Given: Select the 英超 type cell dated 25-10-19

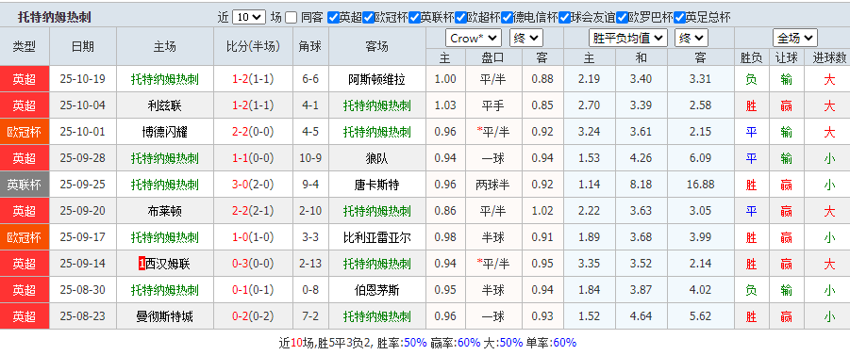Looking at the screenshot, I should tap(25, 79).
